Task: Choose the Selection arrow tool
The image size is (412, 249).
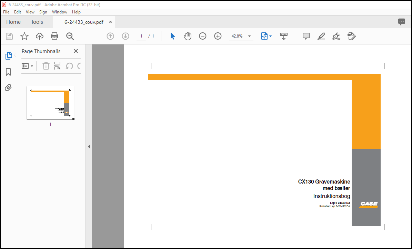Action: [x=172, y=36]
